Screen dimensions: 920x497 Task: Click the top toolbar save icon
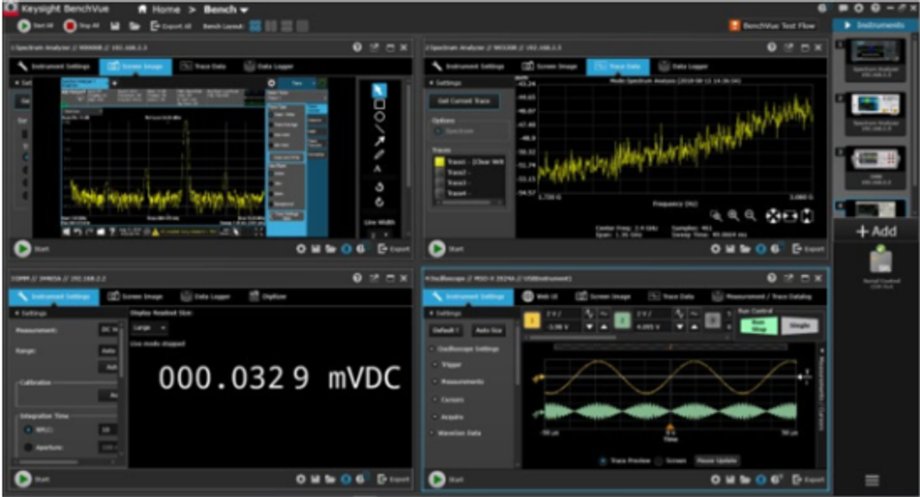tap(115, 26)
